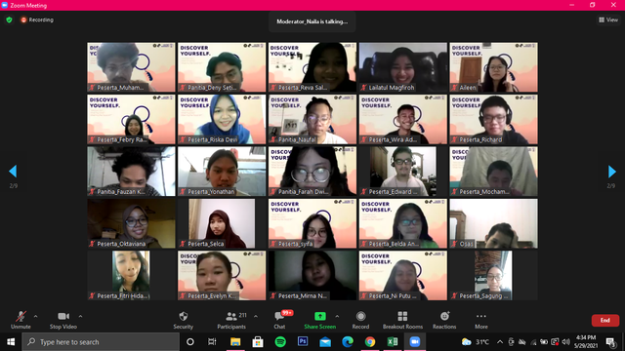Switch to Zoom on the taskbar

(x=415, y=342)
